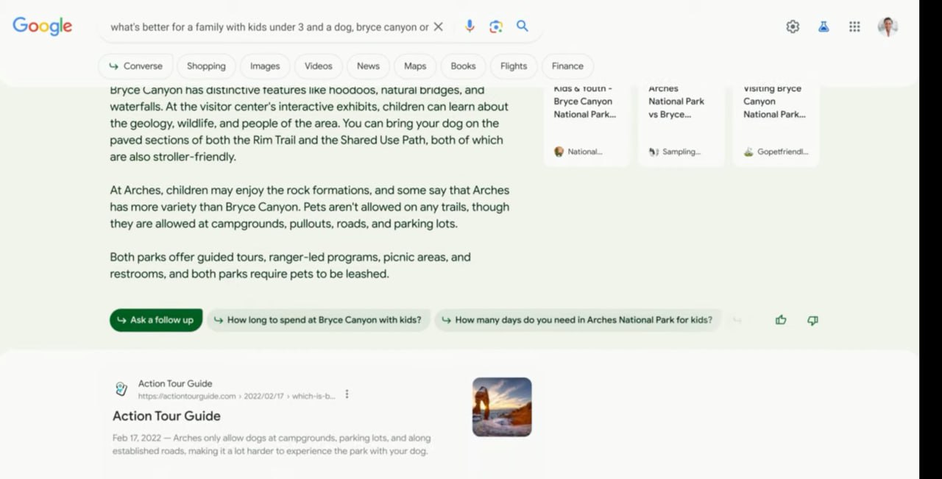Image resolution: width=942 pixels, height=479 pixels.
Task: Switch to the Maps tab
Action: click(415, 65)
